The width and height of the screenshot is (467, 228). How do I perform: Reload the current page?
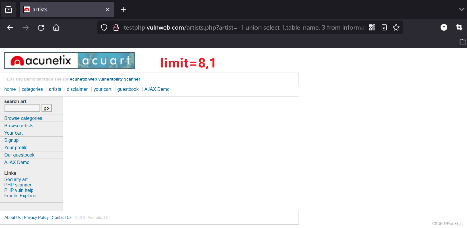tap(41, 28)
